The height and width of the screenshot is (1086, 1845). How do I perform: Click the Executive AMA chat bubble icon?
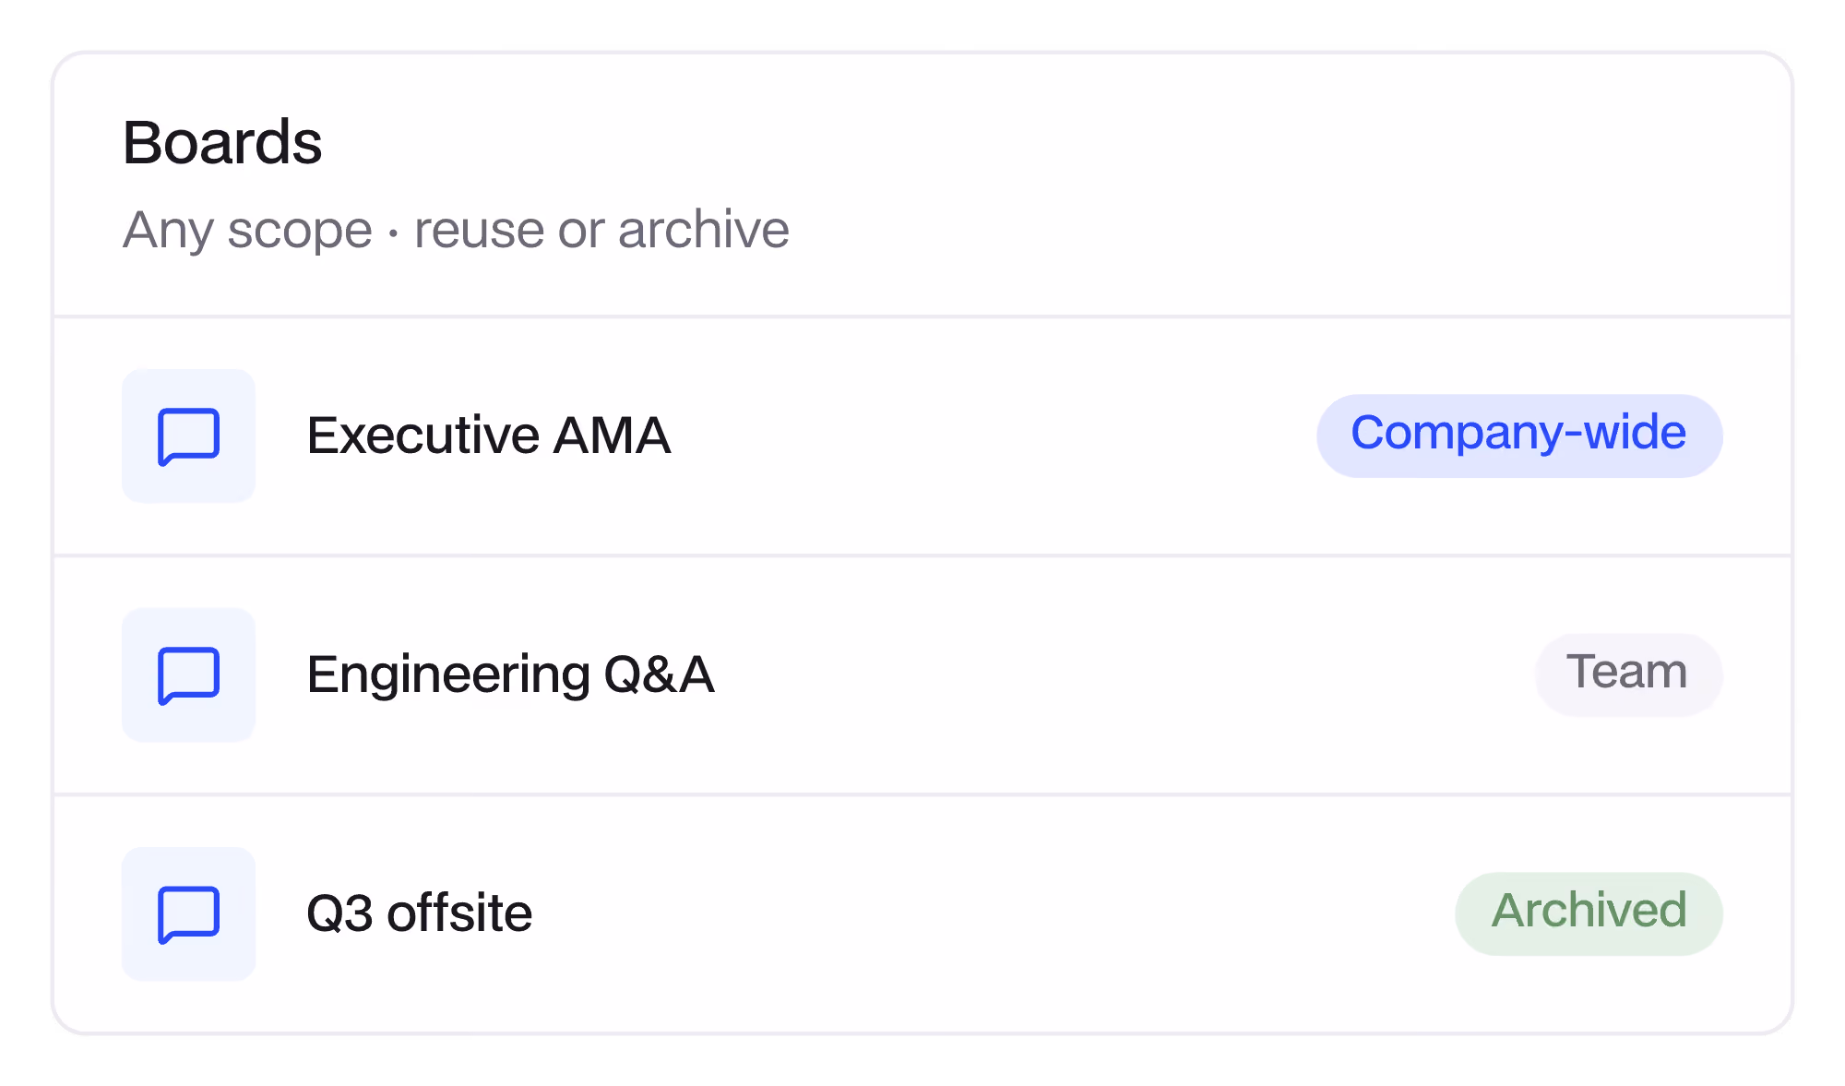pos(189,436)
